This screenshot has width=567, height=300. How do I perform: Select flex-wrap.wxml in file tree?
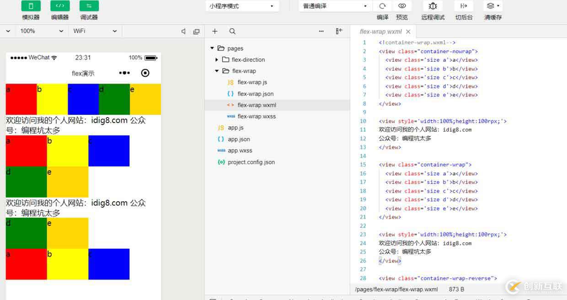point(277,105)
